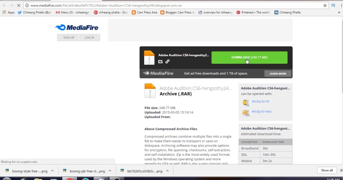This screenshot has width=343, height=180.
Task: Open the reddit overview for chheang bookmark
Action: point(216,13)
